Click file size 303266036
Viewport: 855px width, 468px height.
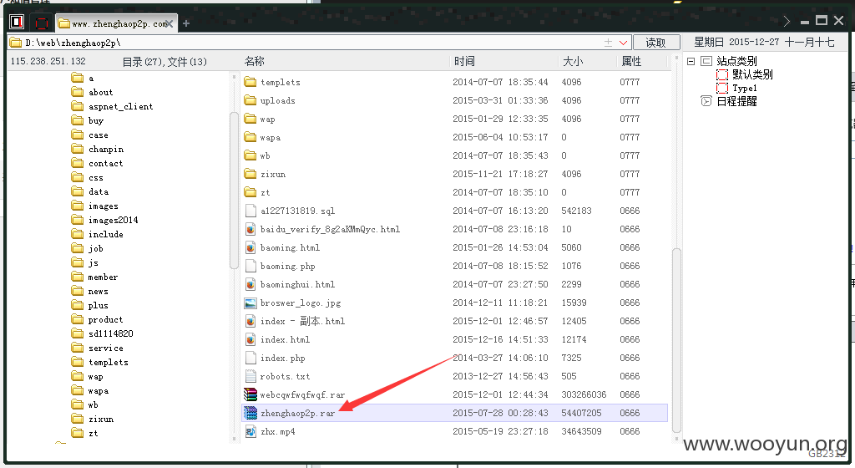click(x=584, y=394)
